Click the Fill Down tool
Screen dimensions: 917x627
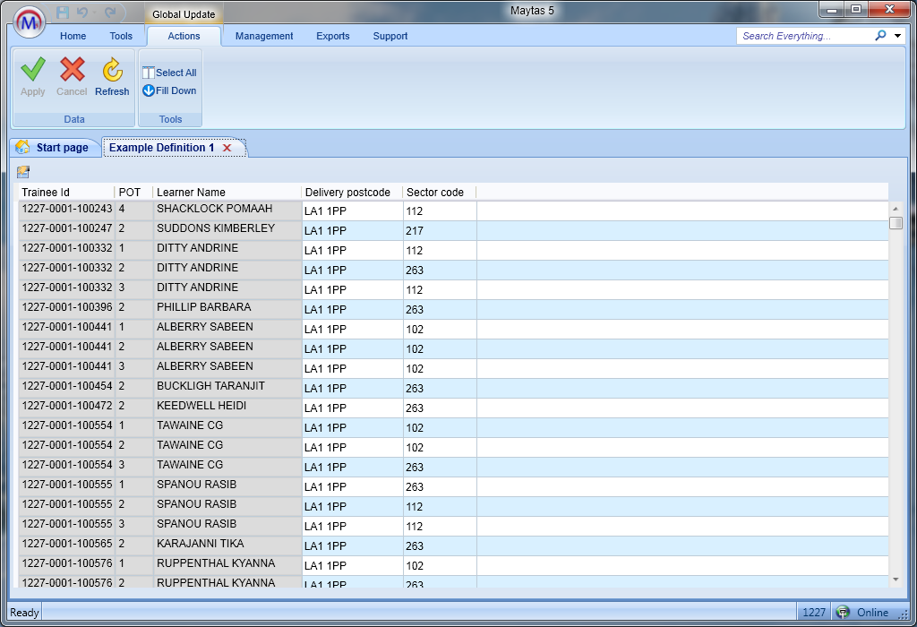169,90
